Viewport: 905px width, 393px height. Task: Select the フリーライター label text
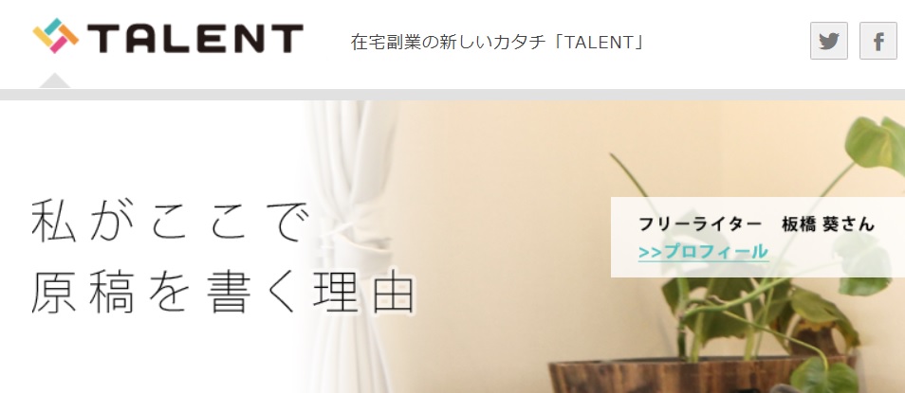[x=700, y=224]
